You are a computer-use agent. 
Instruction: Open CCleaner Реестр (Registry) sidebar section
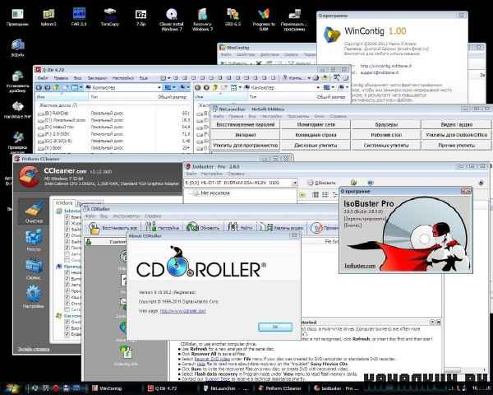pos(34,240)
